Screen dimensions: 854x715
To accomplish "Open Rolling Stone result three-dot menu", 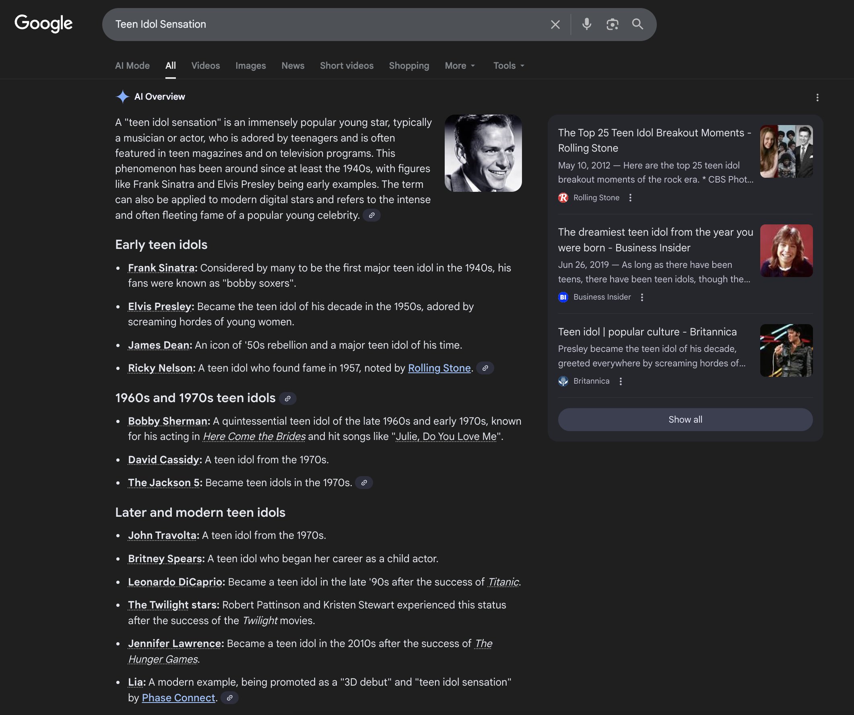I will tap(630, 198).
